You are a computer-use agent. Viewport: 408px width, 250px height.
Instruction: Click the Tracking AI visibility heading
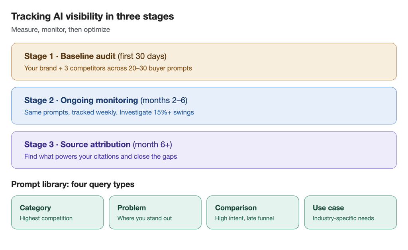92,16
